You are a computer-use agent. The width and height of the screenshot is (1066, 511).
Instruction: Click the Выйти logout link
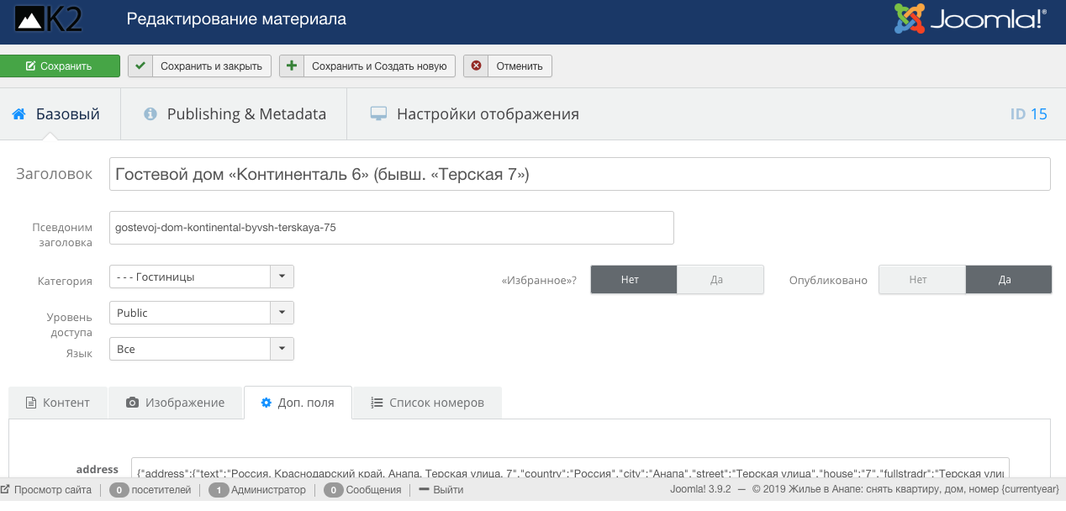(448, 489)
